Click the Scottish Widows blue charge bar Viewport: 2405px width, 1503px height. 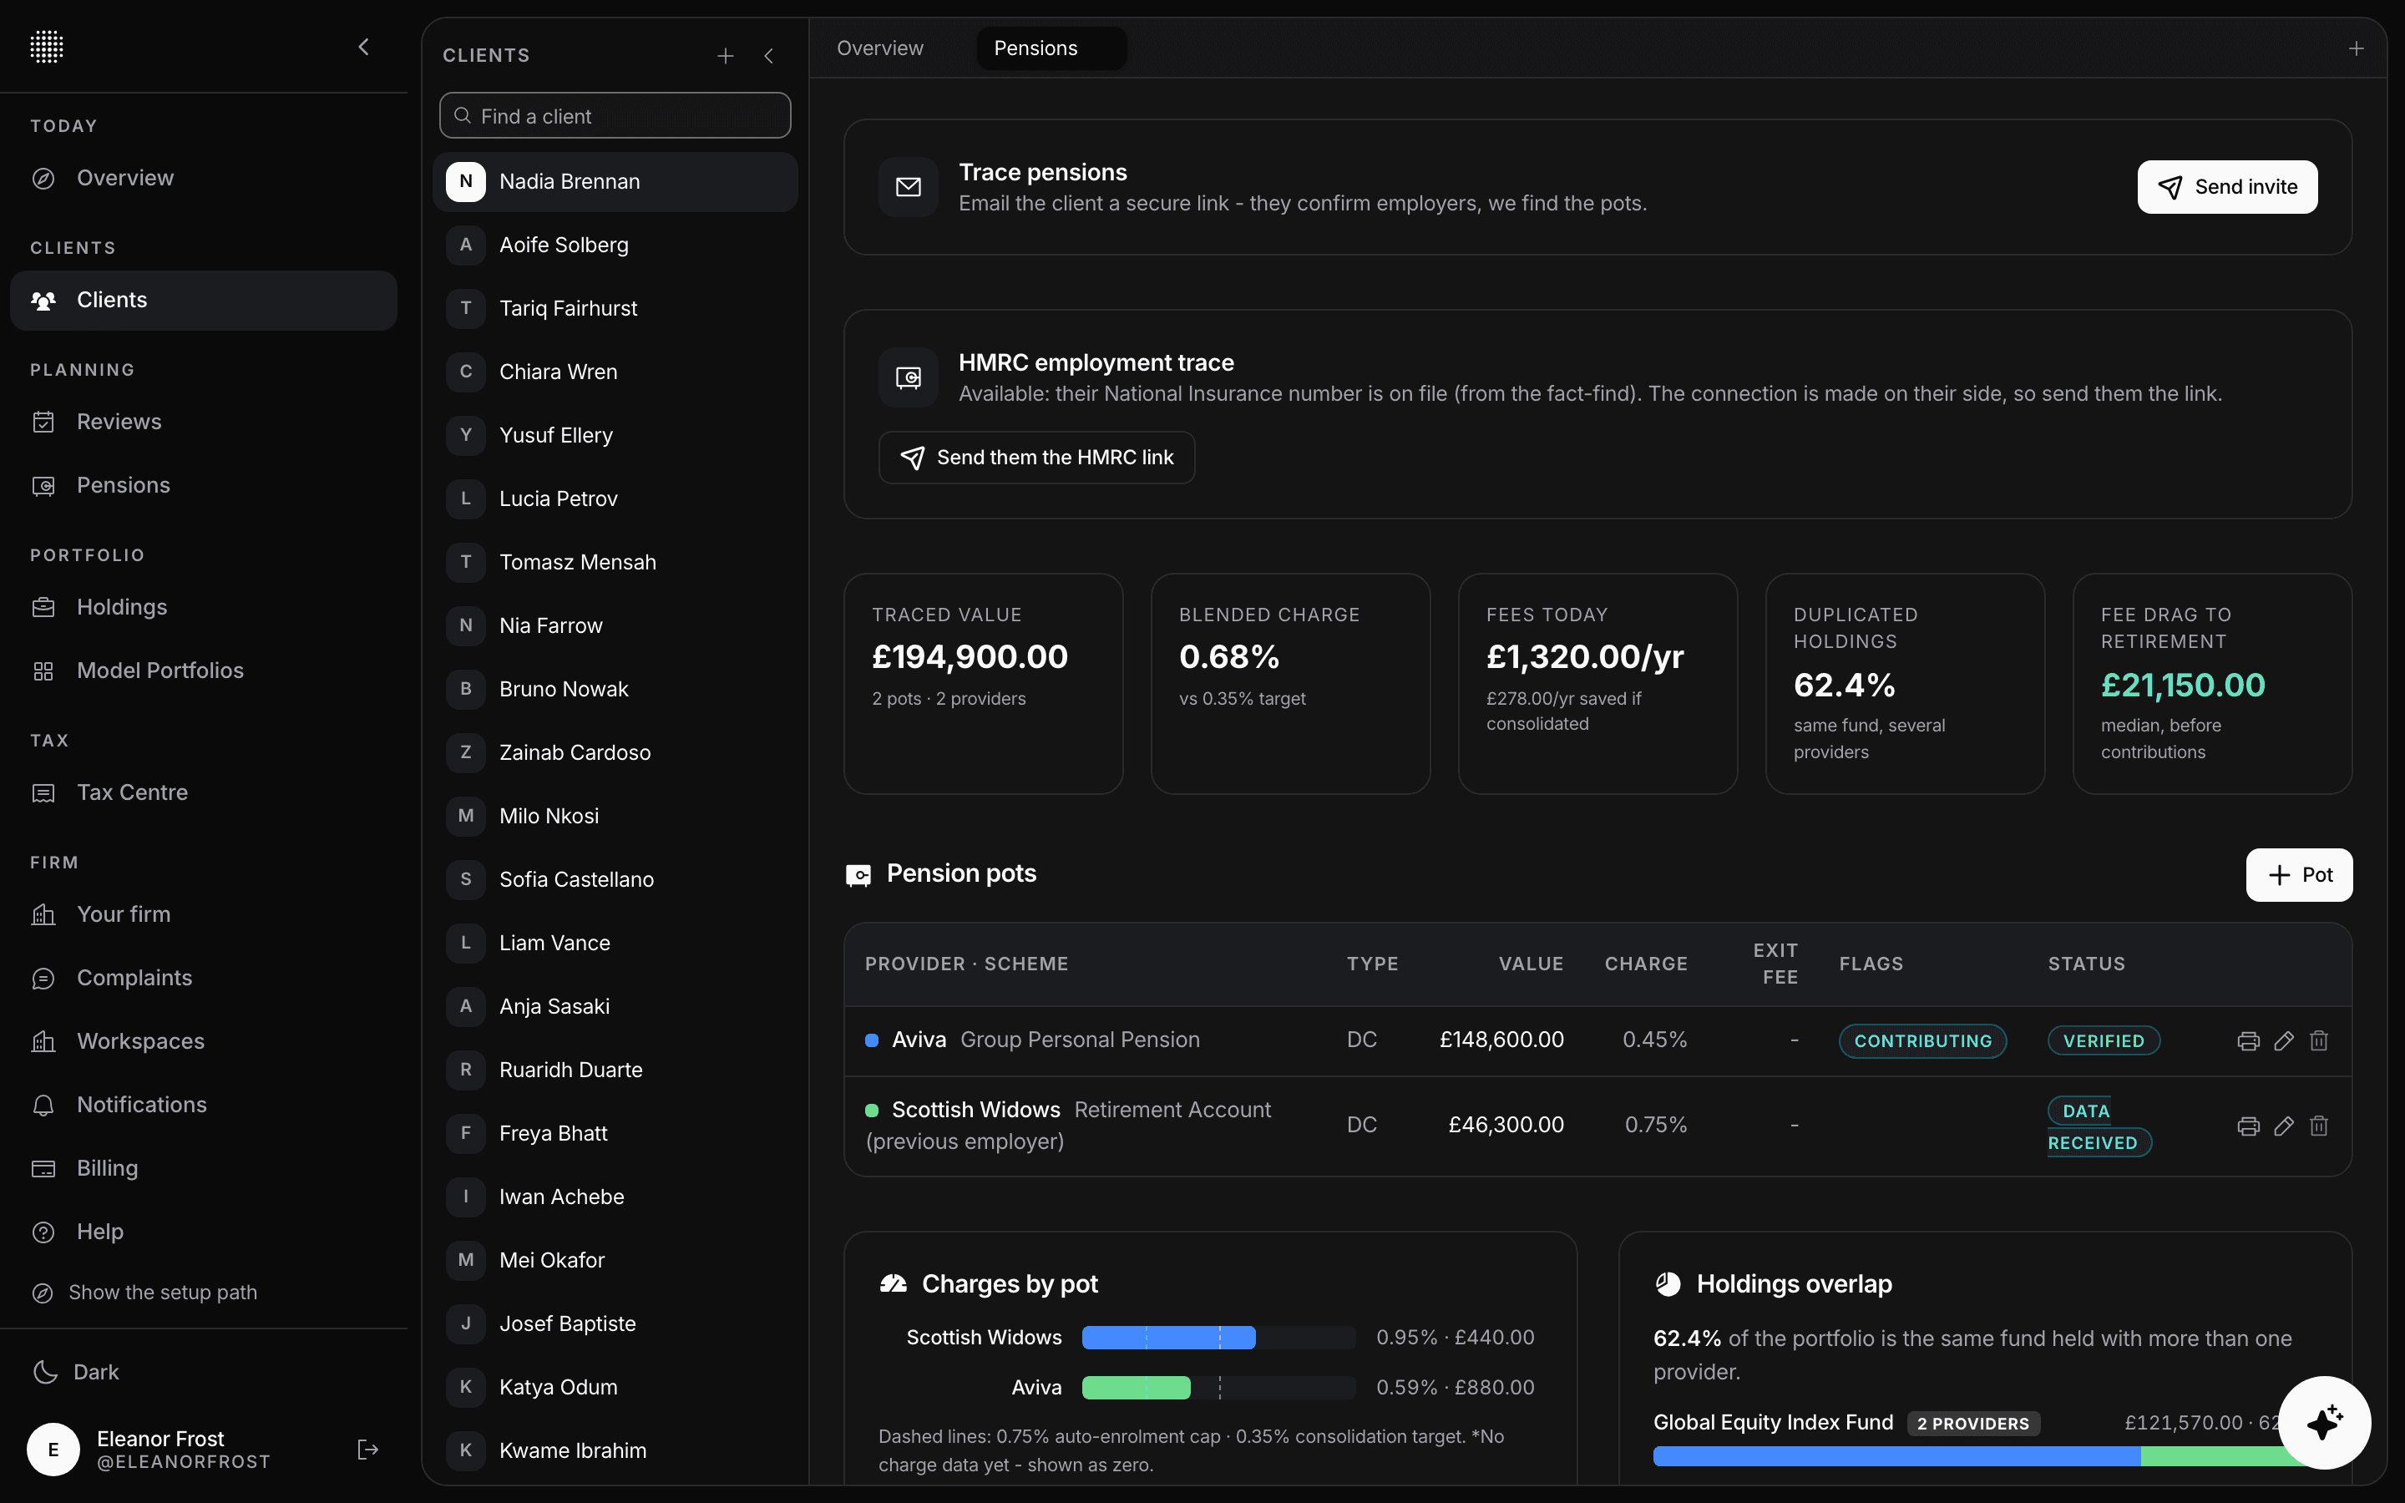coord(1167,1337)
